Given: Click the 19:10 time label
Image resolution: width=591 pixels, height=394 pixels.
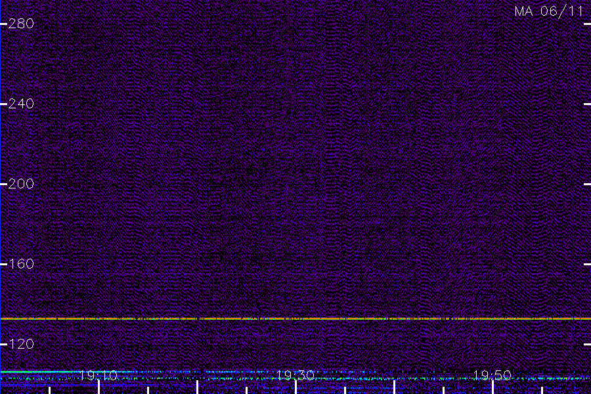Looking at the screenshot, I should click(x=98, y=376).
